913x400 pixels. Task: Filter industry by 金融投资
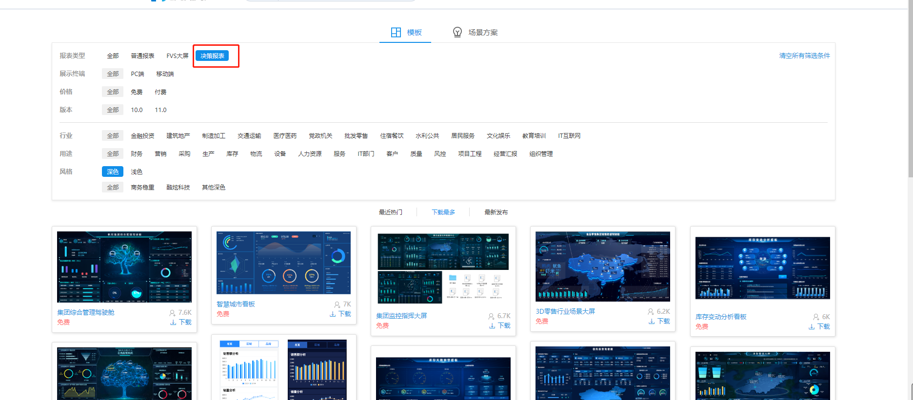(x=142, y=135)
